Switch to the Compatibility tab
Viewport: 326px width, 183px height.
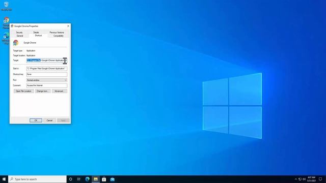(58, 36)
